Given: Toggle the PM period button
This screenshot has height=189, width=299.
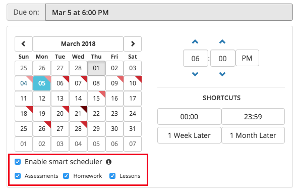Looking at the screenshot, I should (x=248, y=58).
